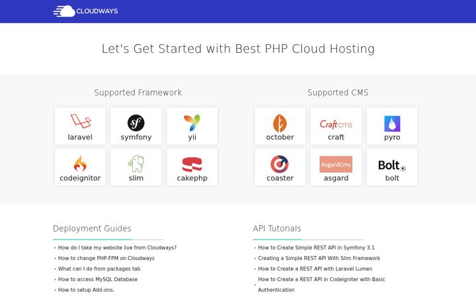The image size is (476, 297).
Task: Select the Slim elephant icon
Action: click(x=136, y=164)
